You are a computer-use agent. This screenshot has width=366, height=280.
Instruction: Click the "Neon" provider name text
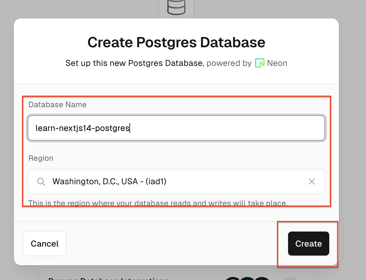tap(277, 63)
